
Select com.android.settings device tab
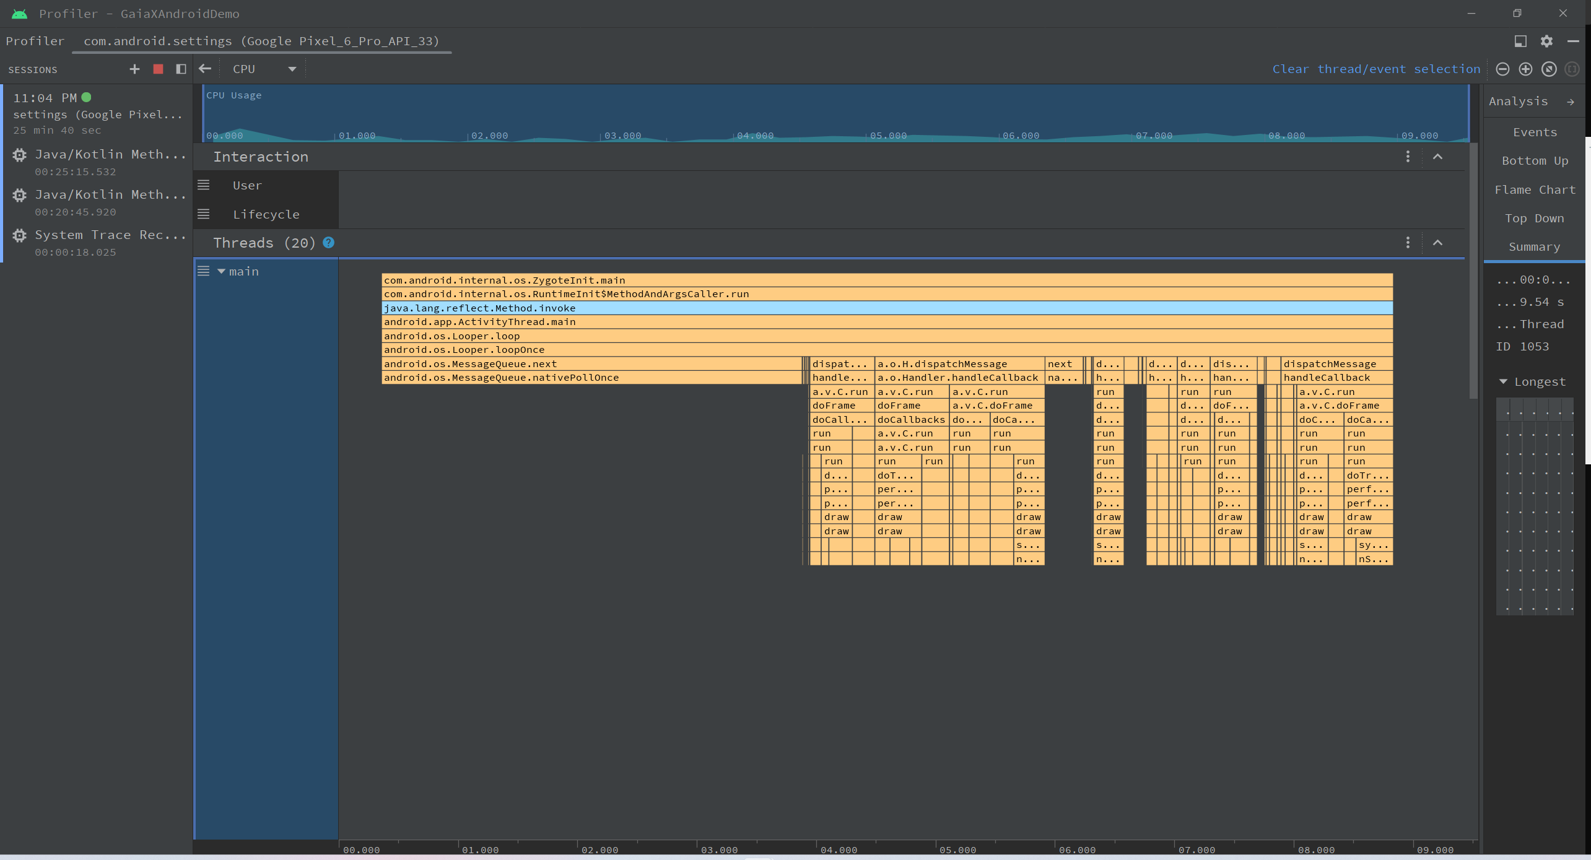tap(261, 41)
